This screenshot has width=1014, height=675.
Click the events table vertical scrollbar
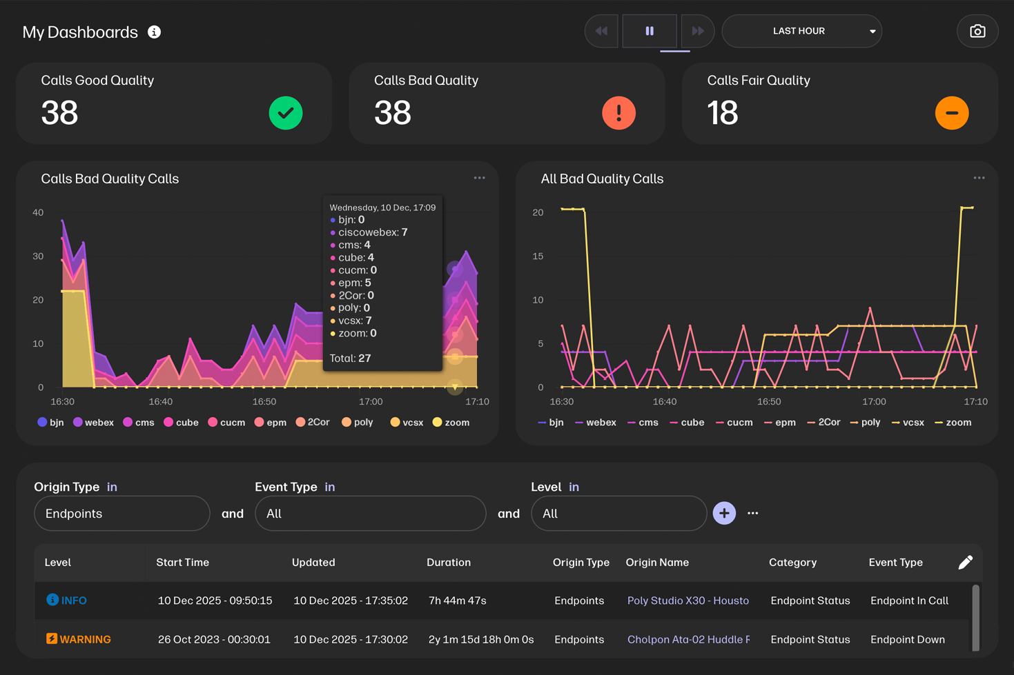[975, 617]
